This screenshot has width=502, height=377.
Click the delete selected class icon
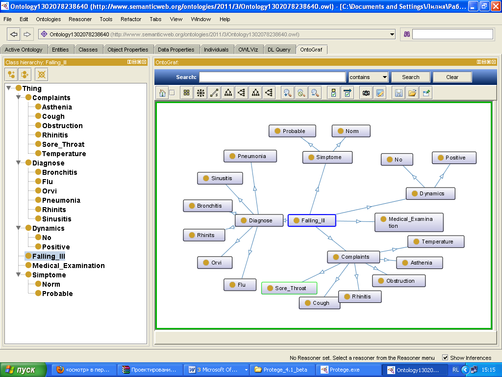(x=42, y=74)
